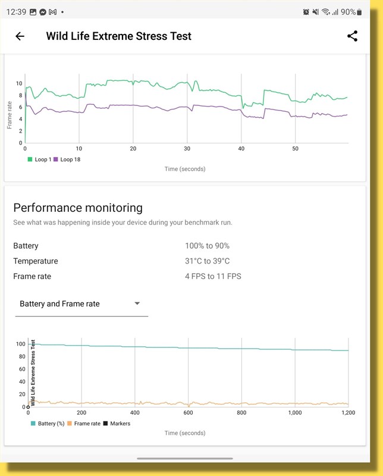This screenshot has width=383, height=476.
Task: Click the Wild Life Extreme Stress Test title
Action: point(119,36)
